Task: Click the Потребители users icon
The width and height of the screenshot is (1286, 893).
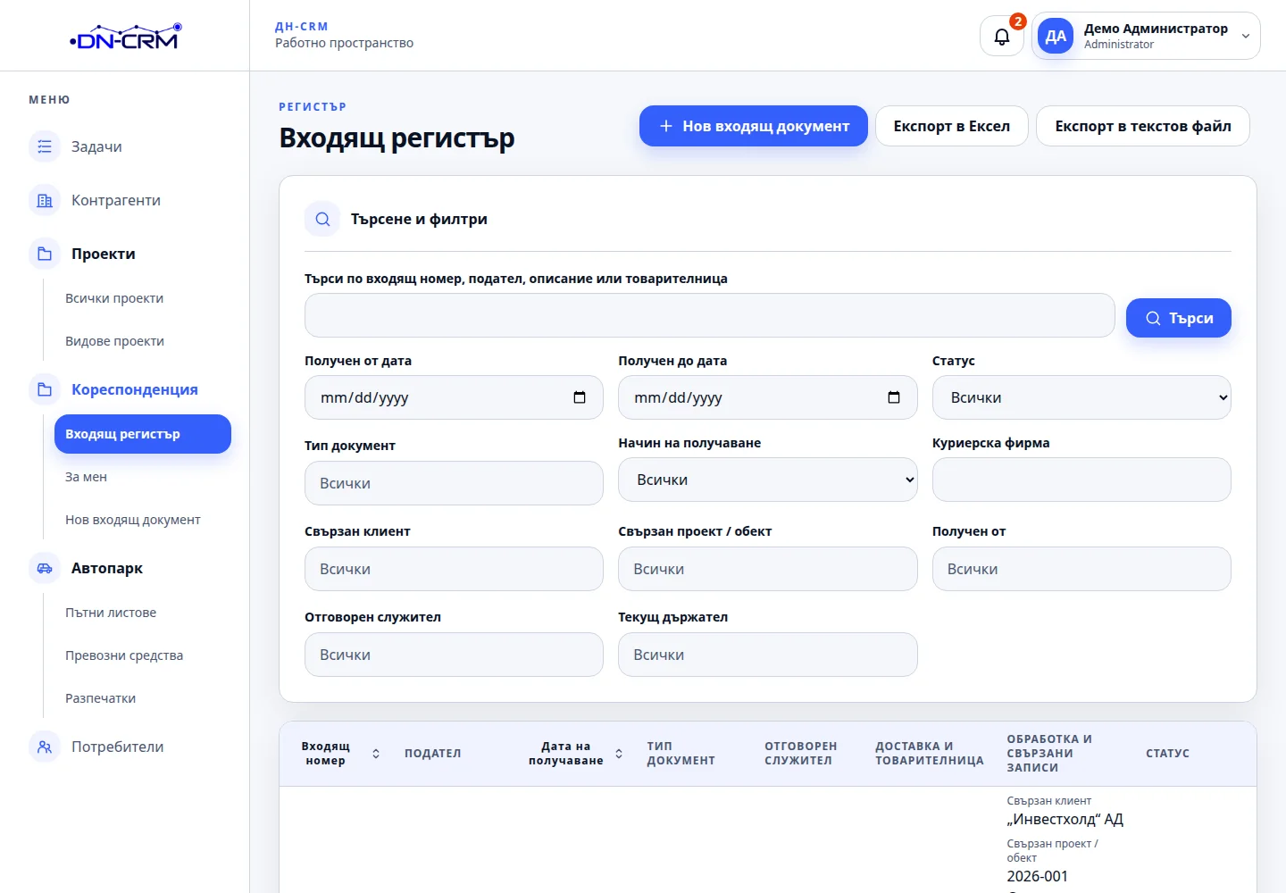Action: coord(45,747)
